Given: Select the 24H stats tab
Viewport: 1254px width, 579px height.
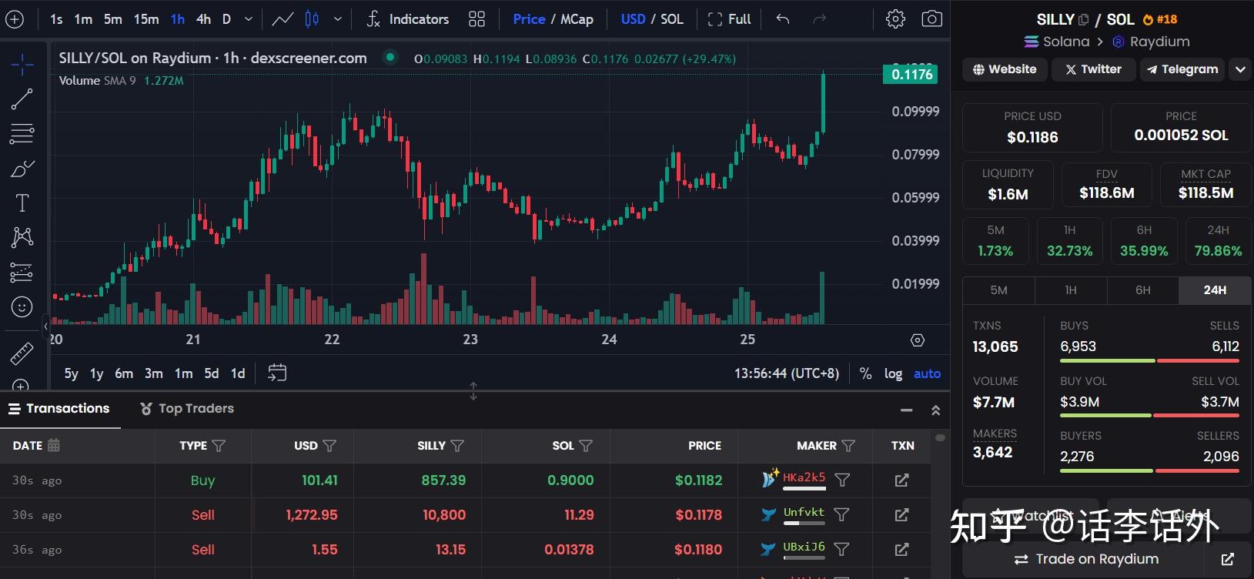Looking at the screenshot, I should [x=1215, y=290].
